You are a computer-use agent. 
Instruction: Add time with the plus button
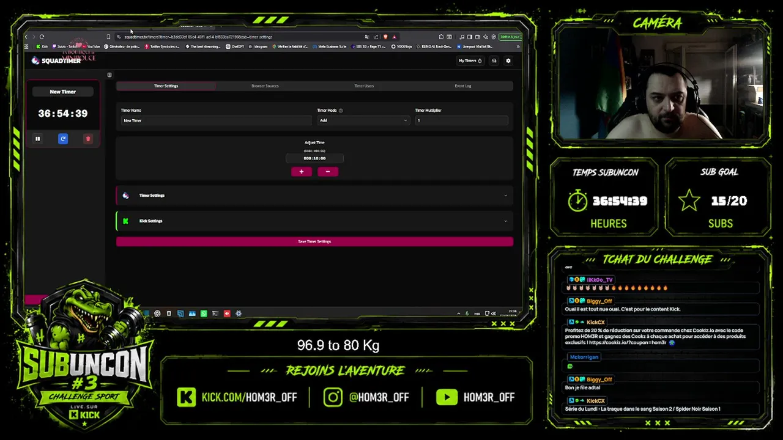[x=302, y=172]
